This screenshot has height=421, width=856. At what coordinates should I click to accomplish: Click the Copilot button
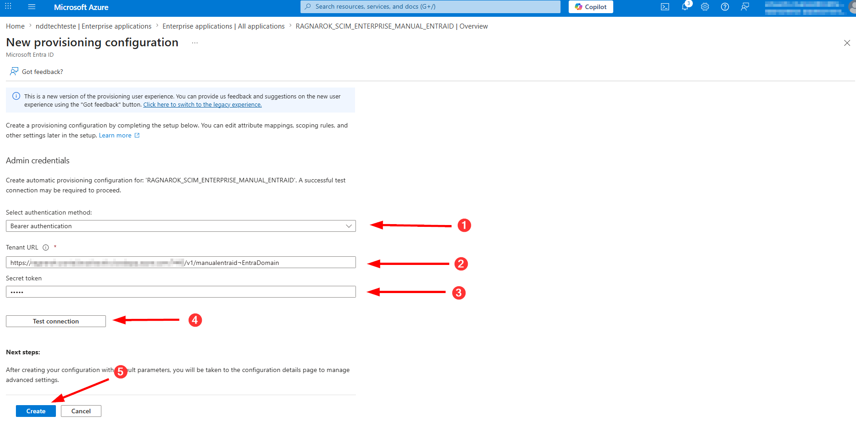point(591,7)
